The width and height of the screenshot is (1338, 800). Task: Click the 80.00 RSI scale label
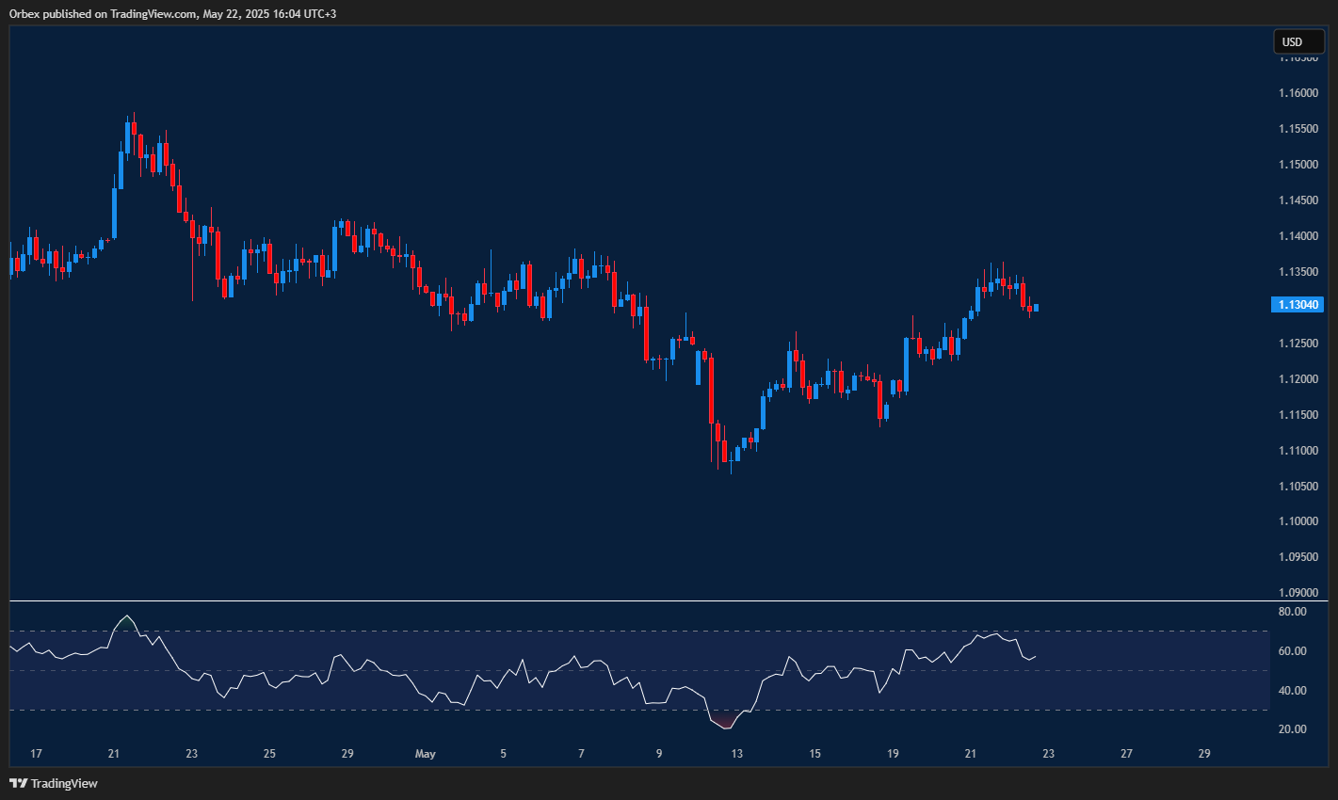(x=1293, y=612)
